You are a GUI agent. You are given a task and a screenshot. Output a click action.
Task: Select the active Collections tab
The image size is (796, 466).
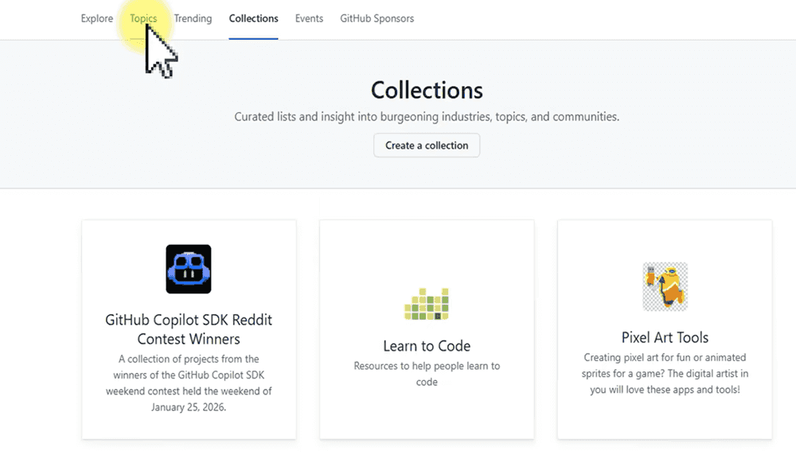(x=253, y=18)
